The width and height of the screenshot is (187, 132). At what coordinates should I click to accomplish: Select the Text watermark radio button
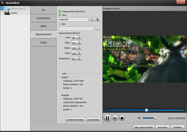(60, 15)
